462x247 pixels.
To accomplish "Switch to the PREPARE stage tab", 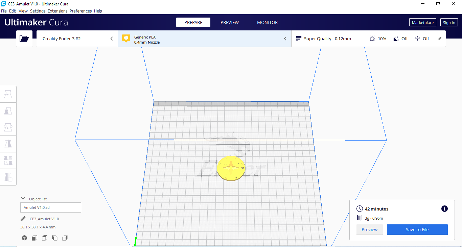I will [193, 22].
